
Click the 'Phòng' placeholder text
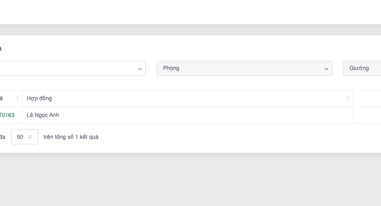pos(171,68)
